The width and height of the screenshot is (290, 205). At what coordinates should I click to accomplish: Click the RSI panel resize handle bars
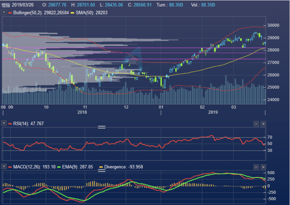102,127
